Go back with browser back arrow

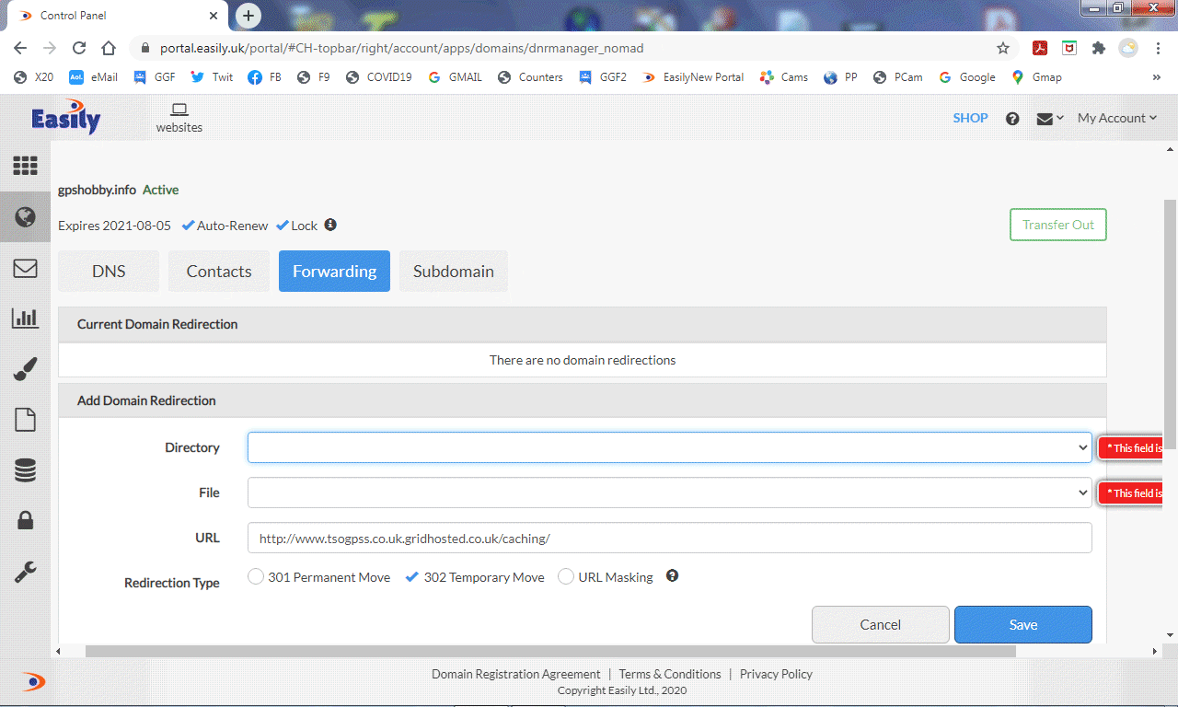[x=20, y=48]
